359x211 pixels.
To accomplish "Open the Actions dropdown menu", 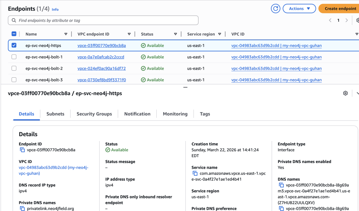I will tap(299, 9).
